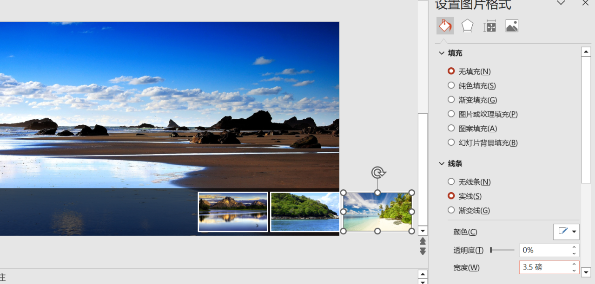
Task: Click the transparency slider
Action: click(x=502, y=250)
